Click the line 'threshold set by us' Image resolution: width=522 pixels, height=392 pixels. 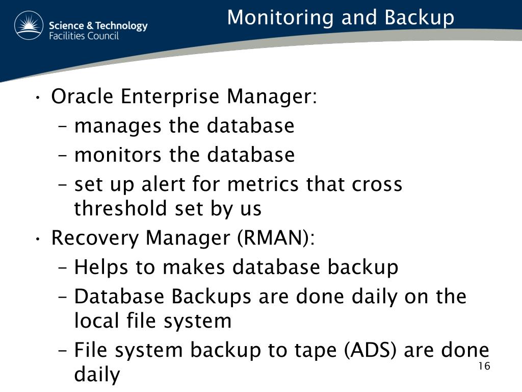click(168, 208)
